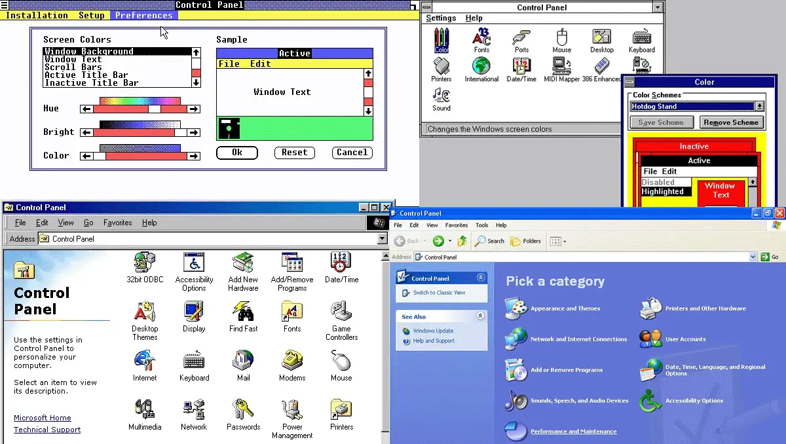The width and height of the screenshot is (786, 444).
Task: Open the Preferences menu
Action: (143, 15)
